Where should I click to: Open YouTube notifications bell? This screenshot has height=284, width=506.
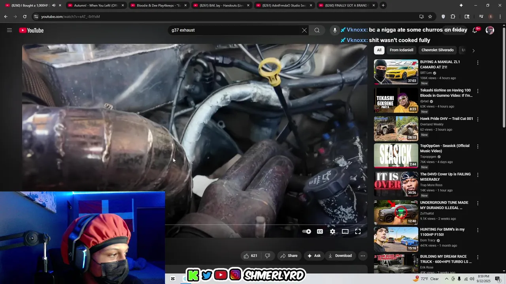(475, 30)
